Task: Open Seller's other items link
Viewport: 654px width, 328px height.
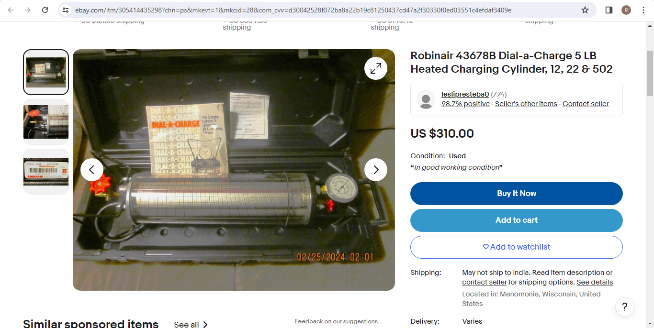Action: pyautogui.click(x=526, y=104)
